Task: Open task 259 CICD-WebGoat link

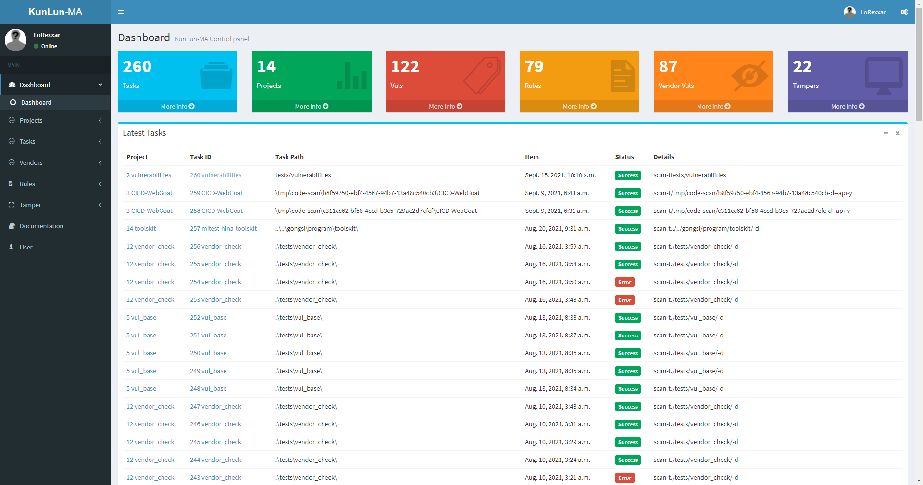Action: click(216, 193)
